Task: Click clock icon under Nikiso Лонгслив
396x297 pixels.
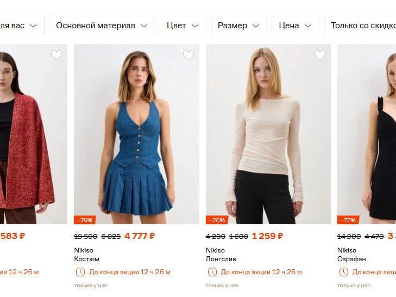Action: point(212,272)
